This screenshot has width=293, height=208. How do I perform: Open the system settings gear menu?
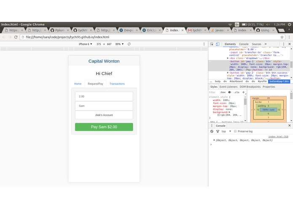click(289, 24)
